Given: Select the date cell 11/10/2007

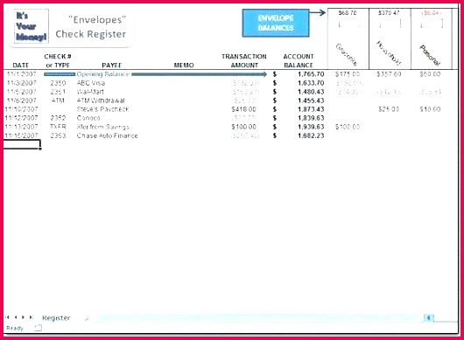Looking at the screenshot, I should (x=21, y=109).
